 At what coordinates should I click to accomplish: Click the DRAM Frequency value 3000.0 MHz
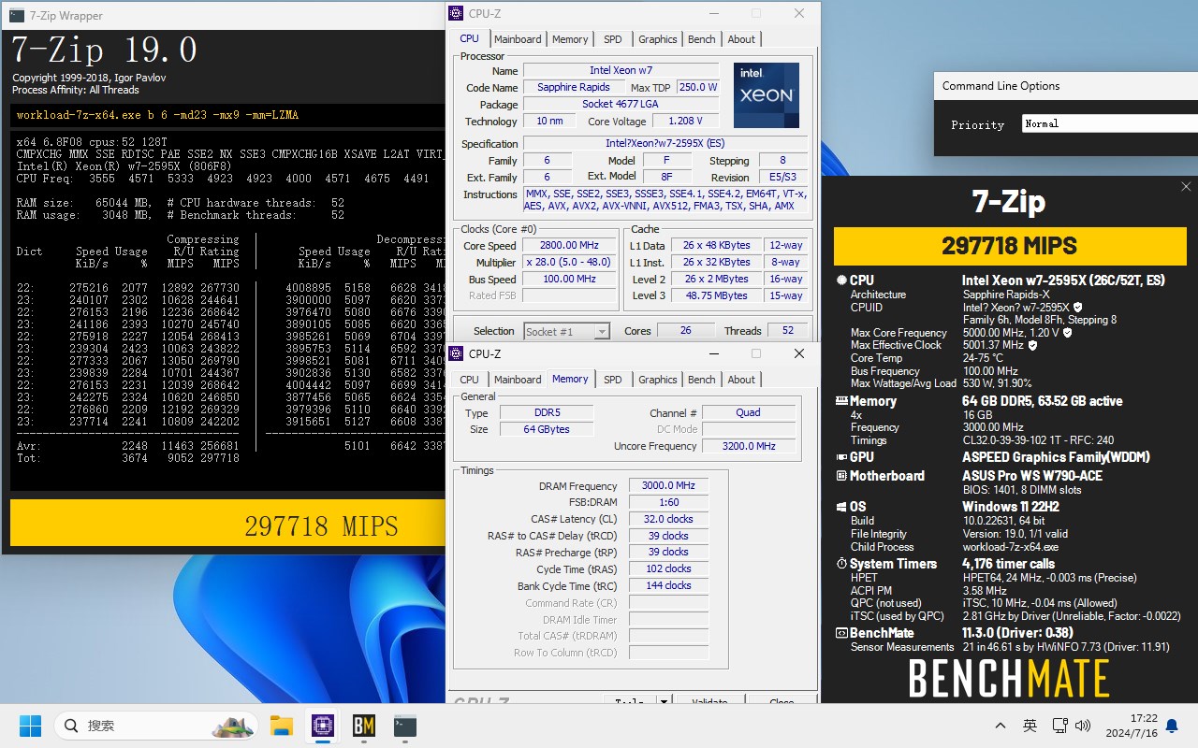[x=668, y=485]
